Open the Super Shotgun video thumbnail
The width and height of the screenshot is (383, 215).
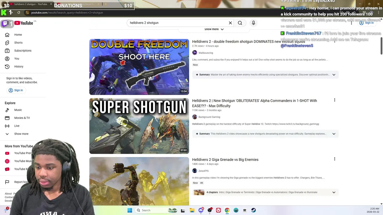pyautogui.click(x=139, y=126)
